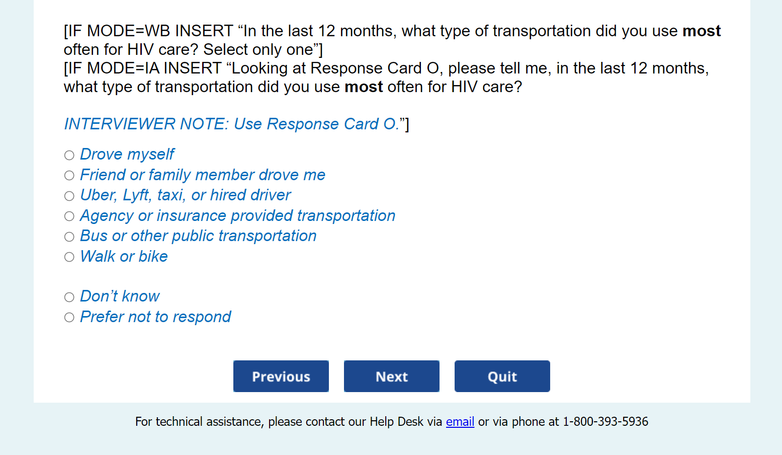Click the '[IF MODE=IA INSERT' question text
Screen dimensions: 782x455
[x=142, y=68]
